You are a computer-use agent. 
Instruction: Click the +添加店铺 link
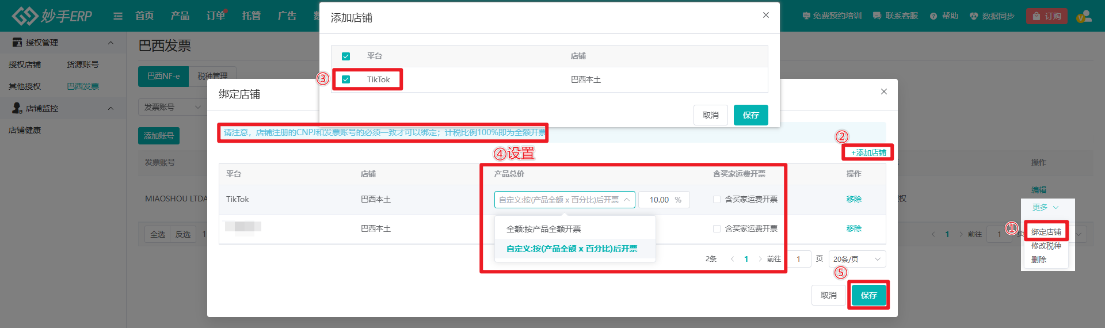868,152
